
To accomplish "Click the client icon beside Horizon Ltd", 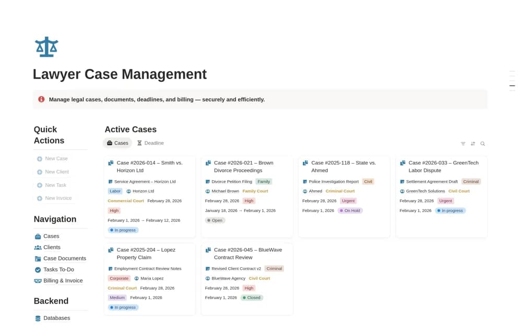I will point(128,191).
